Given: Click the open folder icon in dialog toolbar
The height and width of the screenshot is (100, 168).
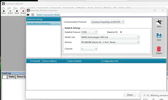Looking at the screenshot, I should [x=28, y=15].
